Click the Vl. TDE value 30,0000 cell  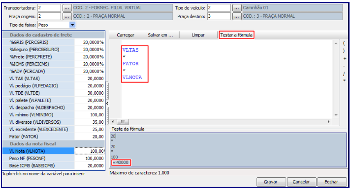[x=90, y=93]
